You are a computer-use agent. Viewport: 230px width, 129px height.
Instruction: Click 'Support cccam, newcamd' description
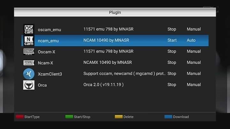point(124,74)
